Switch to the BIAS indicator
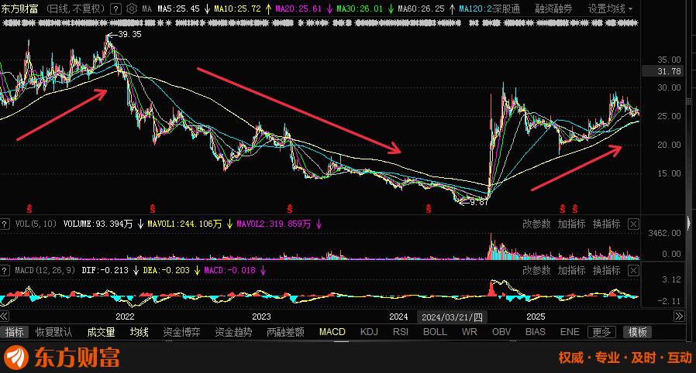Image resolution: width=696 pixels, height=373 pixels. pos(536,332)
